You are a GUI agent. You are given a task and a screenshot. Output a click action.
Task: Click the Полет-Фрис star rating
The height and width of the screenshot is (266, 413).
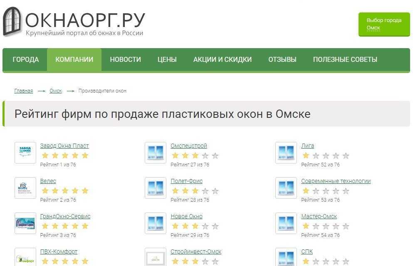click(195, 191)
